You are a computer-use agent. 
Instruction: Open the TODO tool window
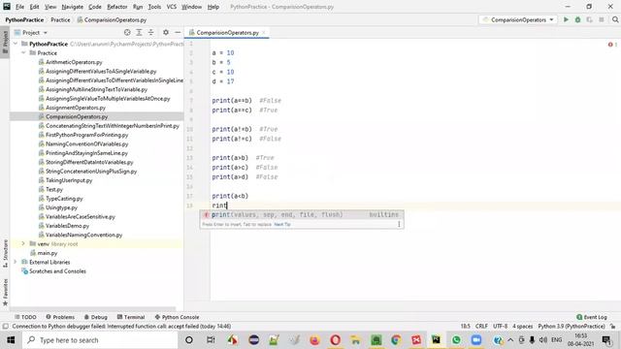tap(25, 317)
